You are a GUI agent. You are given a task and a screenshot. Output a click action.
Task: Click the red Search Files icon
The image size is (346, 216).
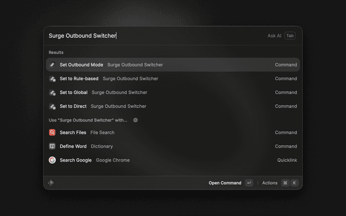click(x=52, y=132)
